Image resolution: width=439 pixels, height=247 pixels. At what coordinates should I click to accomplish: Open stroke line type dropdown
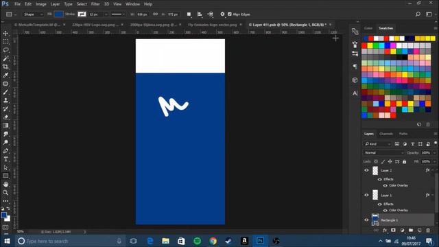tap(118, 14)
